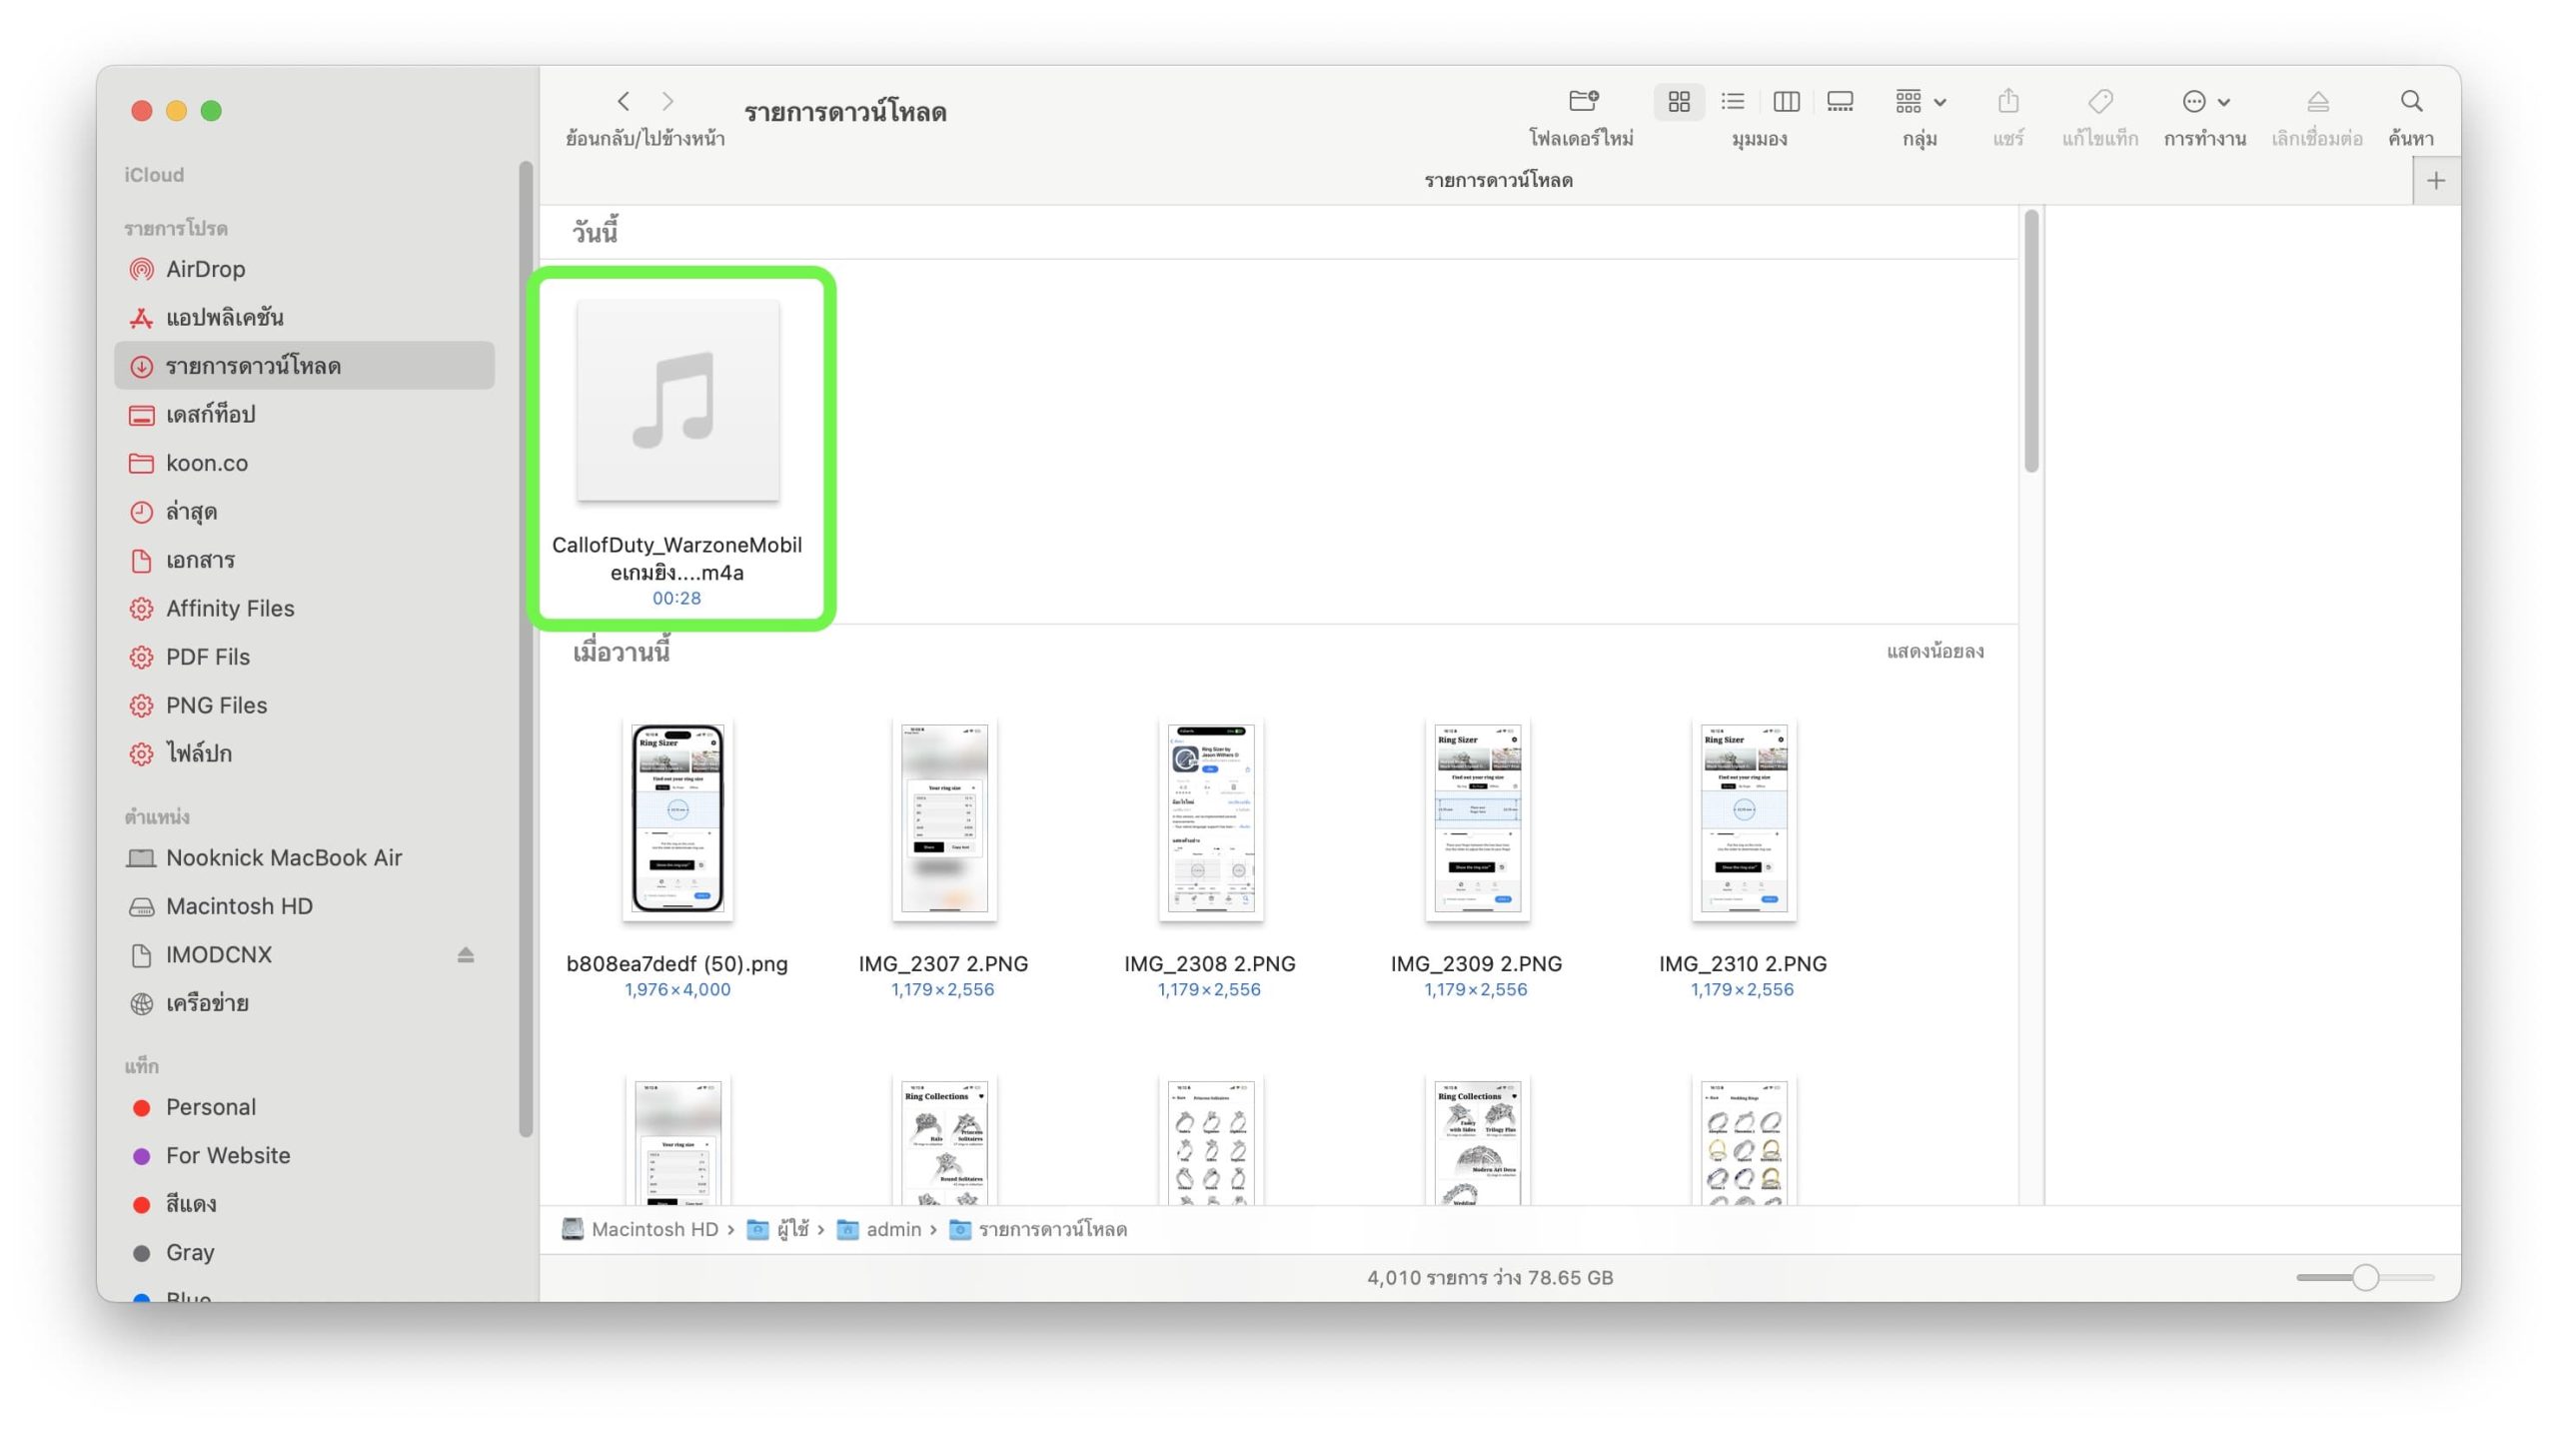Switch to column view
This screenshot has width=2558, height=1430.
[x=1786, y=101]
